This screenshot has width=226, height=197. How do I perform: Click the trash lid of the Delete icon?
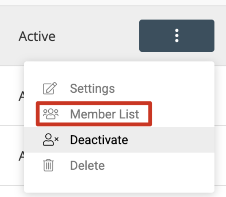[x=48, y=160]
